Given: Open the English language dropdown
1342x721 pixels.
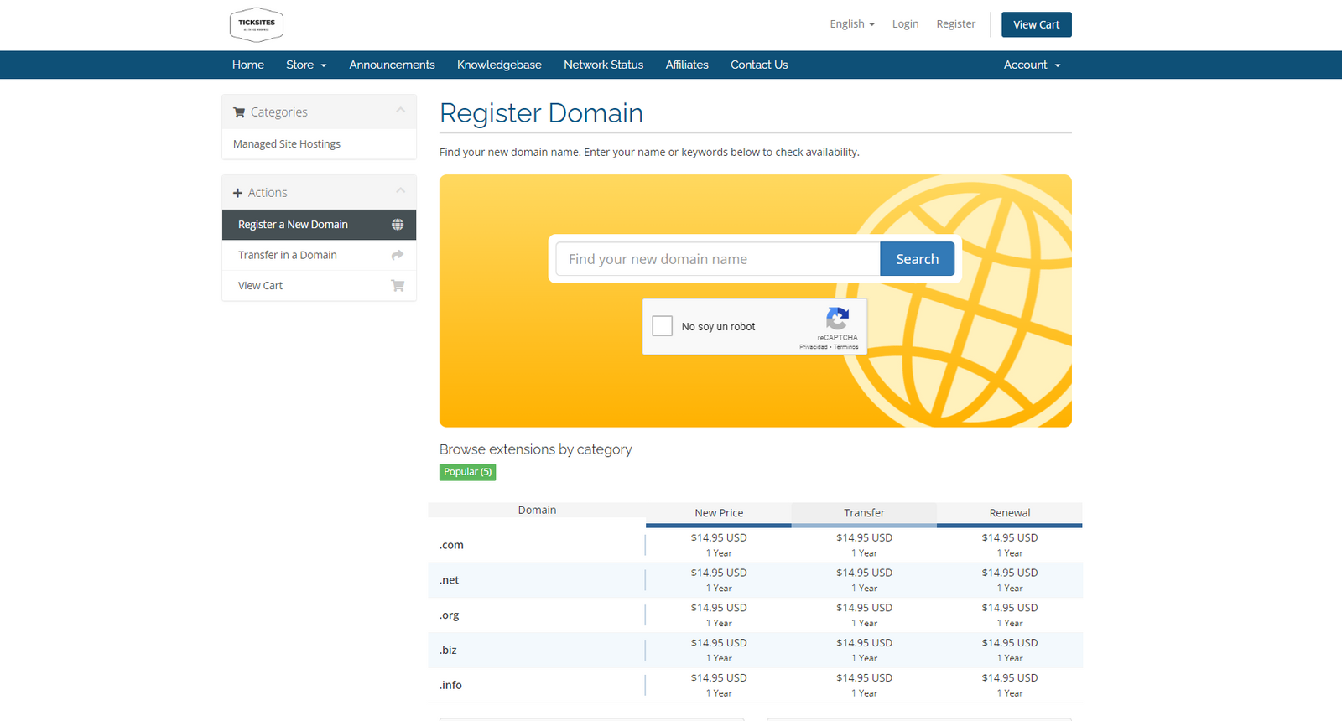Looking at the screenshot, I should click(x=852, y=24).
